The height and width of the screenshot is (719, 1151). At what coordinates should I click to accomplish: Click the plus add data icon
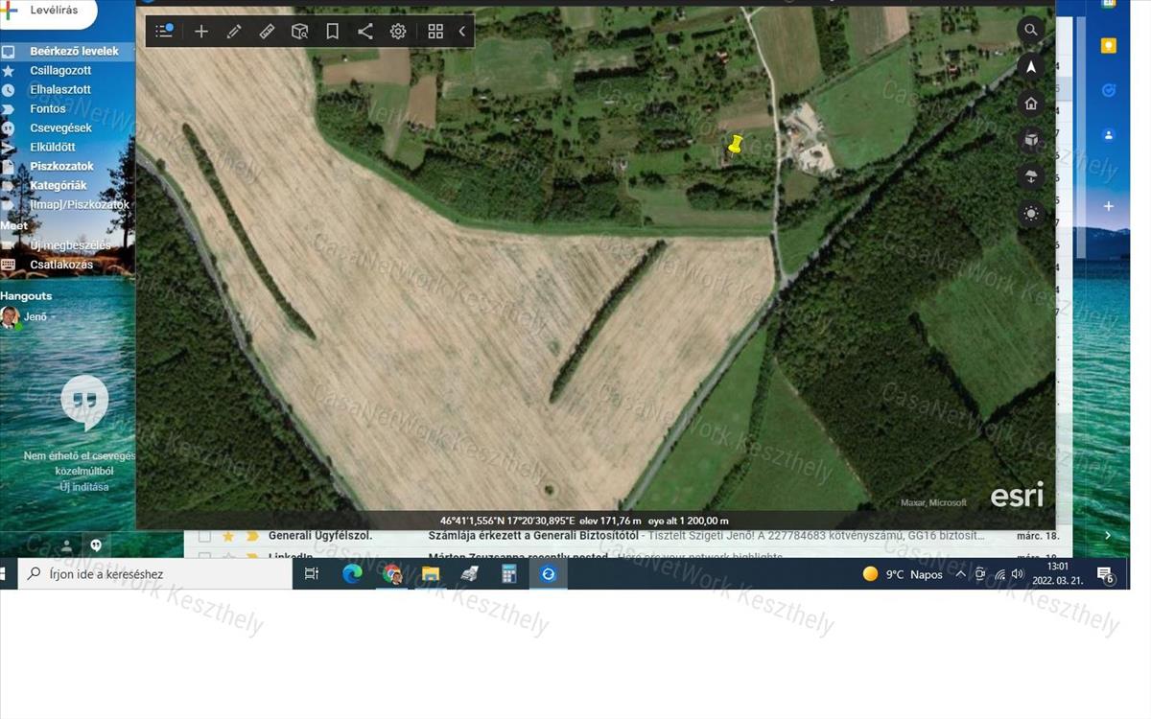[201, 32]
